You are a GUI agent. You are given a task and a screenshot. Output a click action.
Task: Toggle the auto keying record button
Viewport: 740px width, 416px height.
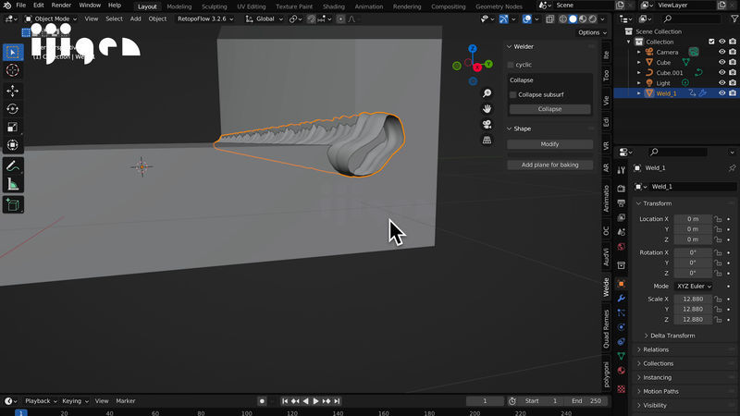[262, 401]
